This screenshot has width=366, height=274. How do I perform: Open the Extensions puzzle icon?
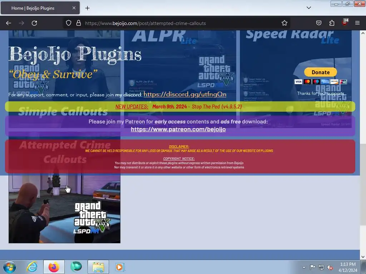(x=332, y=23)
